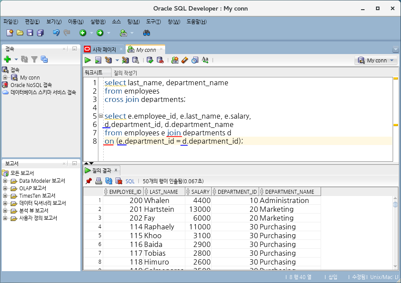The width and height of the screenshot is (401, 283).
Task: Save the worksheet with the disk icon
Action: [30, 33]
